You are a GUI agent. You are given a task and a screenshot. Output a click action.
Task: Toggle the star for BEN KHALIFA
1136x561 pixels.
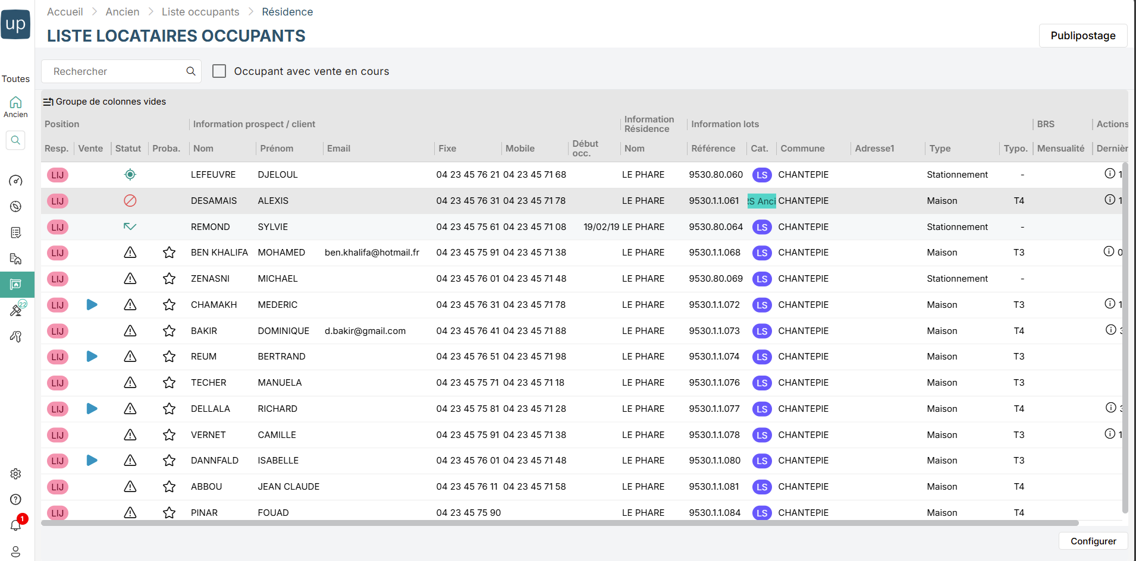(x=169, y=253)
